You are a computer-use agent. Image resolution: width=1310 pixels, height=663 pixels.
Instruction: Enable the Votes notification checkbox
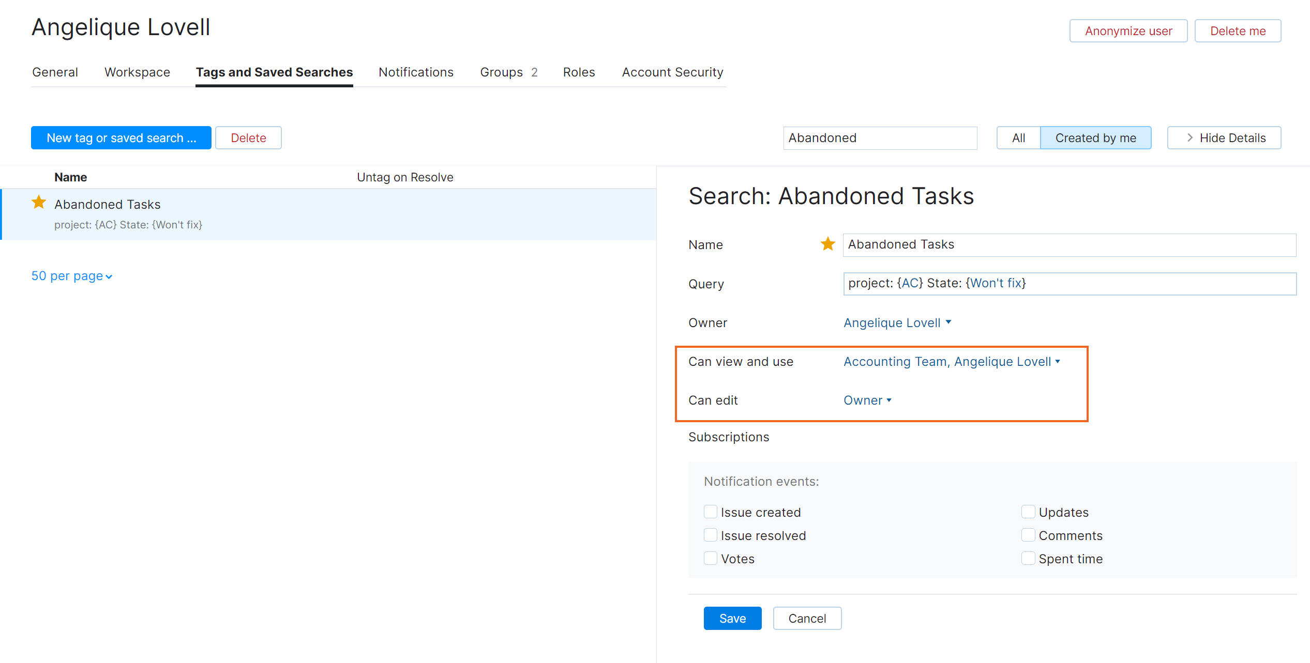click(x=710, y=558)
